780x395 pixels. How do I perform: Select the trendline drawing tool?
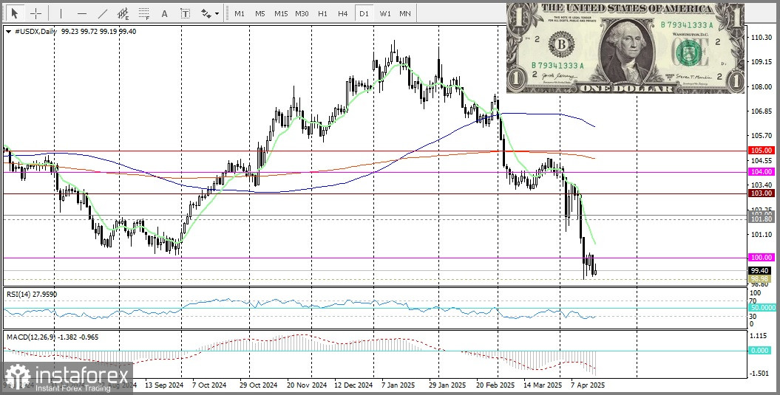pos(102,13)
